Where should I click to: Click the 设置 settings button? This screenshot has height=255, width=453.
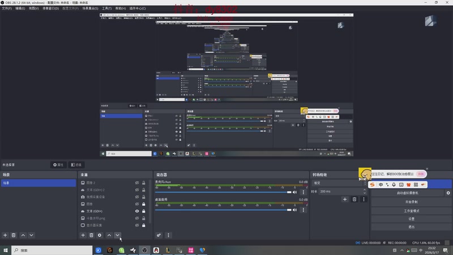(x=411, y=219)
